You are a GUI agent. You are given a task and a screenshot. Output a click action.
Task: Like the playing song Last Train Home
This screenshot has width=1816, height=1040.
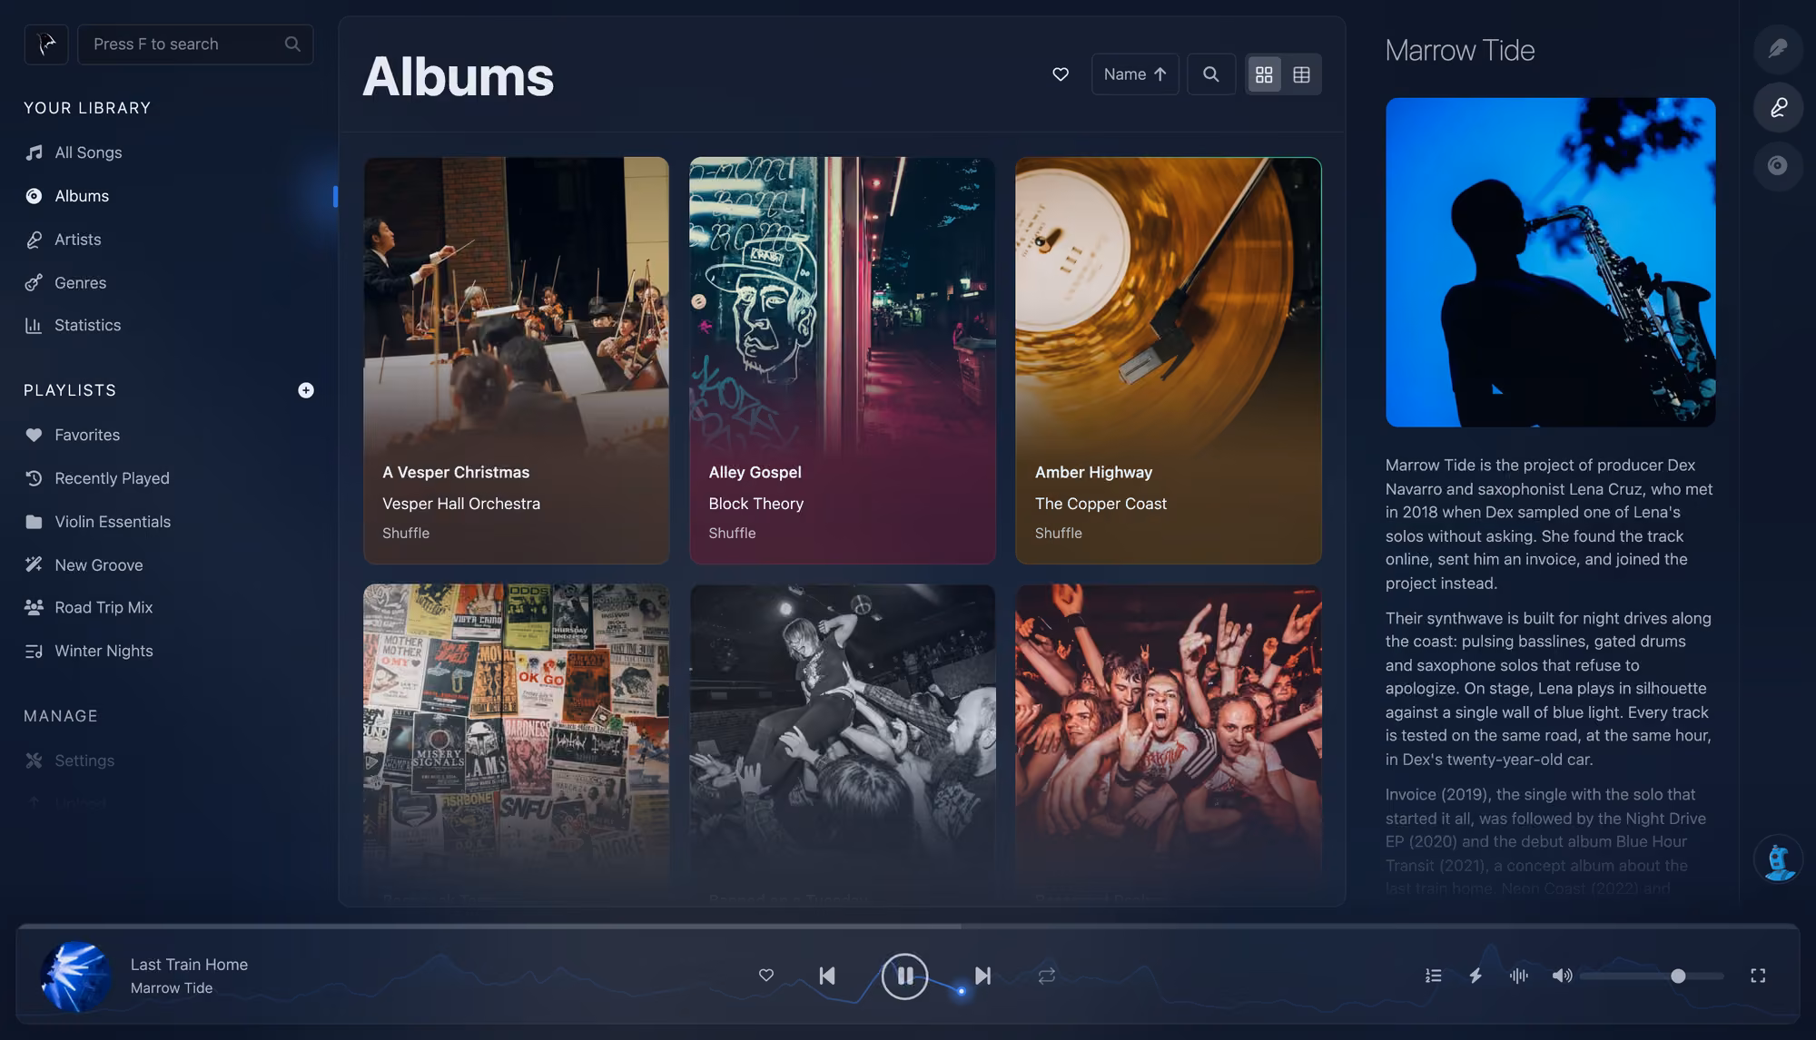pos(766,975)
